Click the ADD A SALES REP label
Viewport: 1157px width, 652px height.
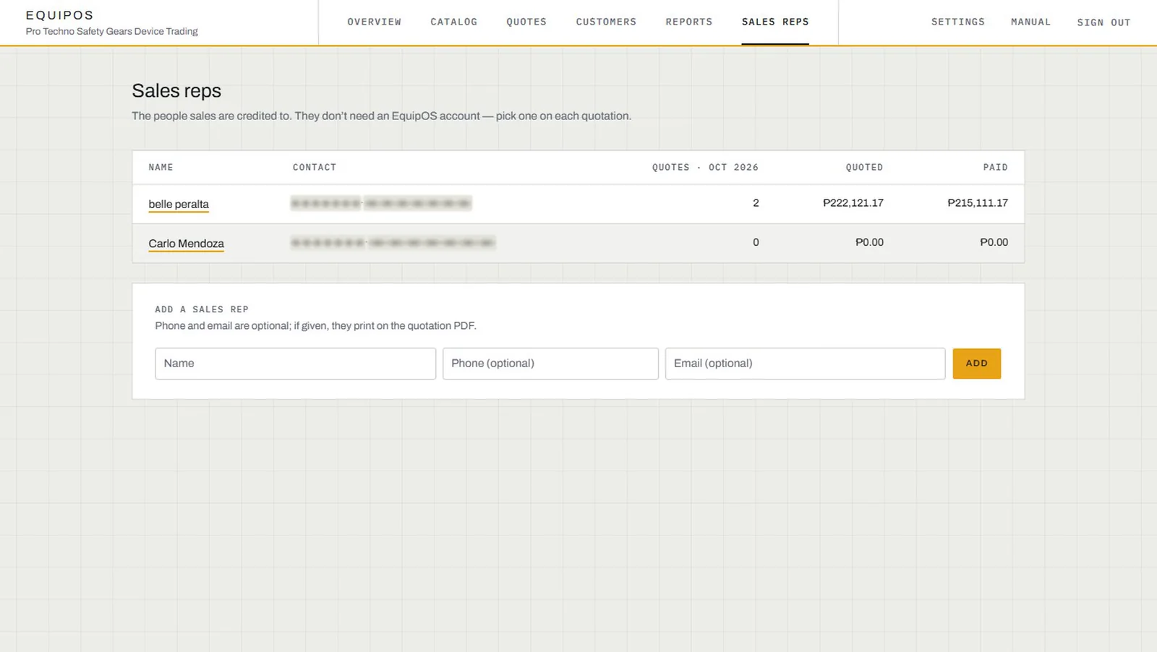coord(202,309)
